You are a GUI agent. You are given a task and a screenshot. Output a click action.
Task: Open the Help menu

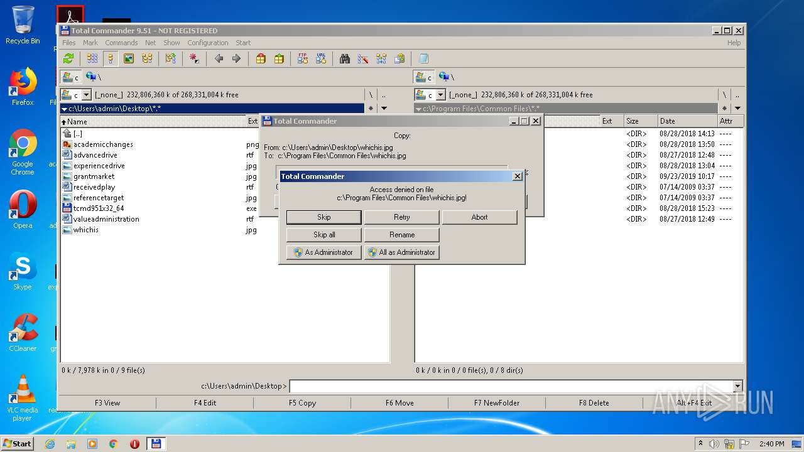(x=734, y=43)
